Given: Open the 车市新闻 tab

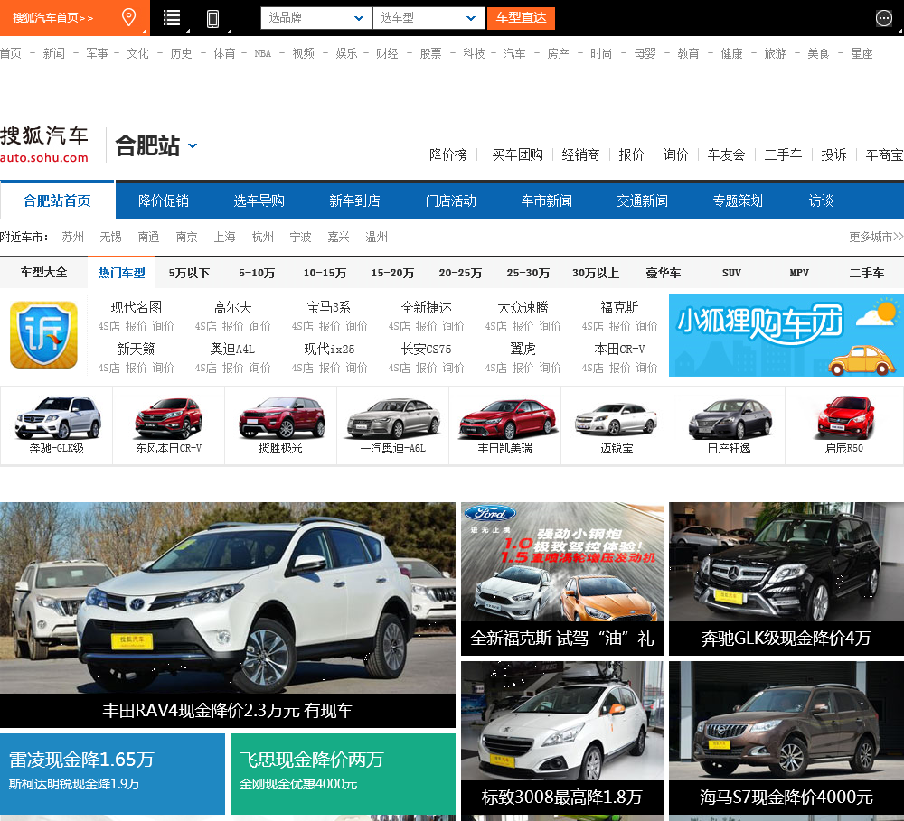Looking at the screenshot, I should [x=547, y=201].
